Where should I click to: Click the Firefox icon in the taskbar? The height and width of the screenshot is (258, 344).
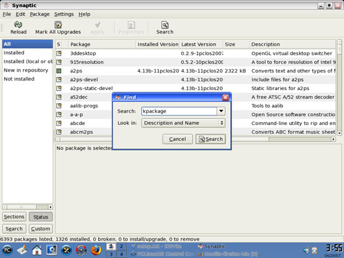coord(96,250)
